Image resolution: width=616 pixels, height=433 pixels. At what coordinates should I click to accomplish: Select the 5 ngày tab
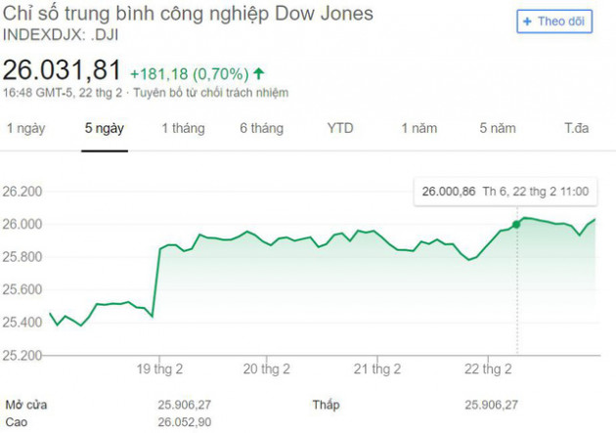[x=105, y=128]
